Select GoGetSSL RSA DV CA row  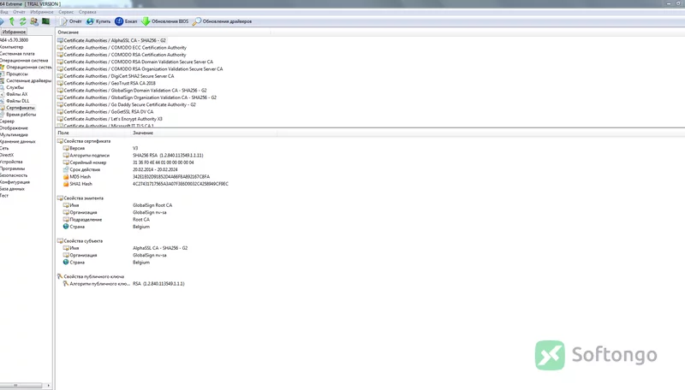coord(105,112)
